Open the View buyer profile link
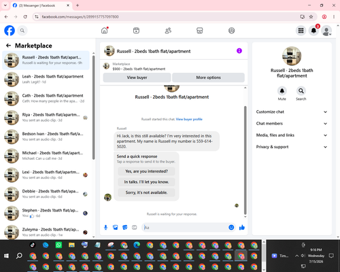 tap(189, 119)
